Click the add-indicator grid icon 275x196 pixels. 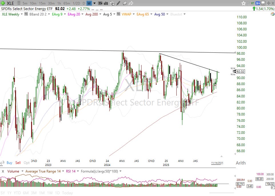[x=112, y=3]
